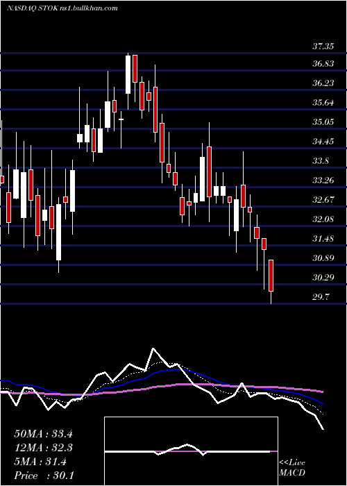The height and width of the screenshot is (486, 347).
Task: Click the 35.64 price axis label
Action: 323,103
